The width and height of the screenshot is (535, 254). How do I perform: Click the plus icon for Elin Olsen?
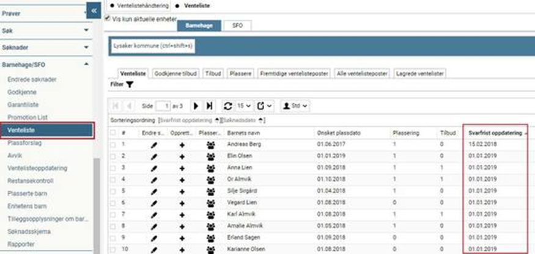coord(182,156)
